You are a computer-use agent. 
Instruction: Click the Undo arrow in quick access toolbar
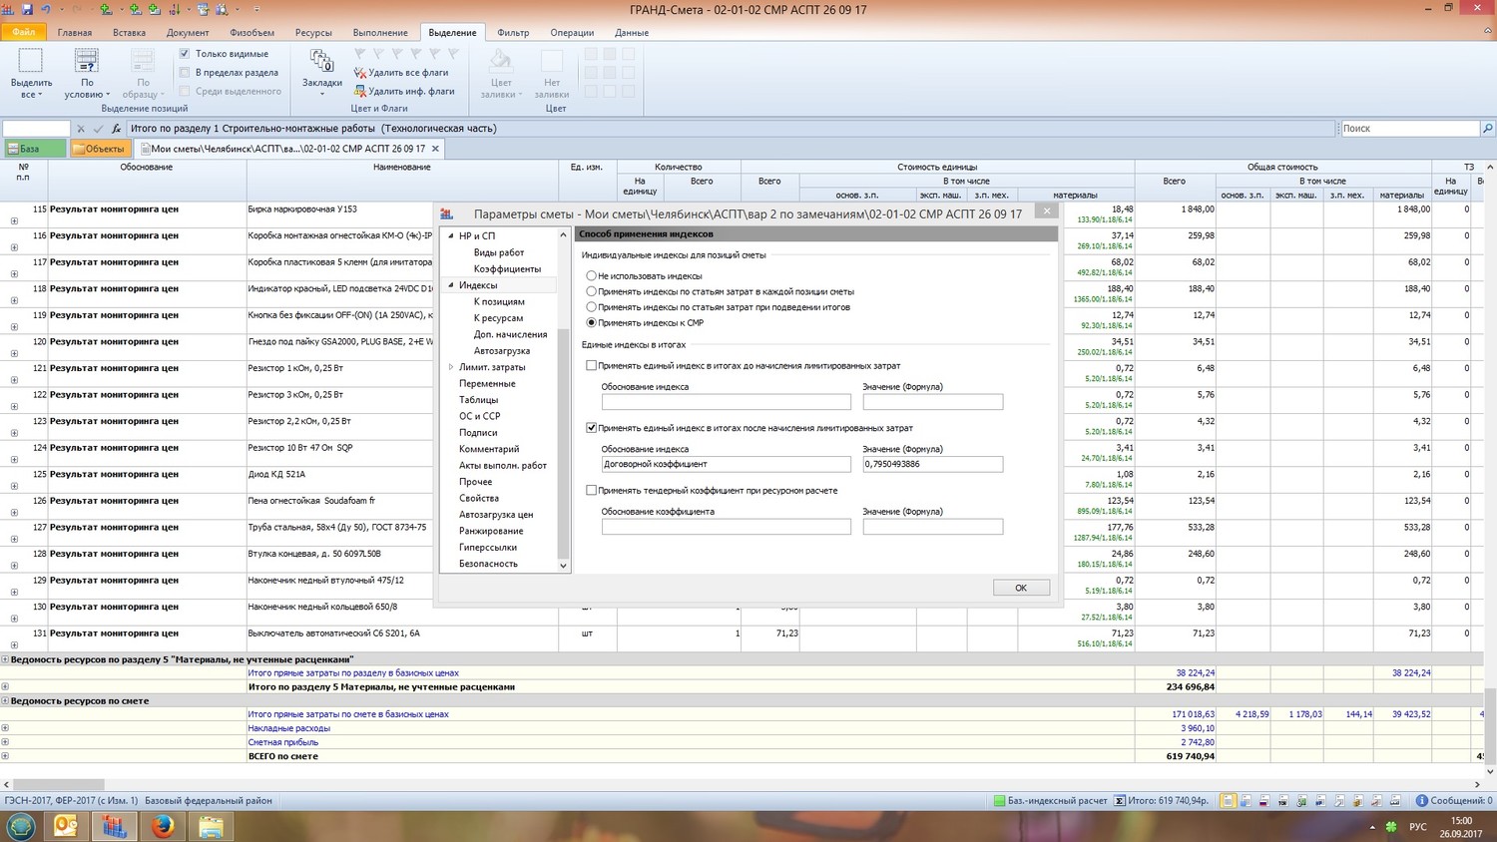(x=46, y=9)
